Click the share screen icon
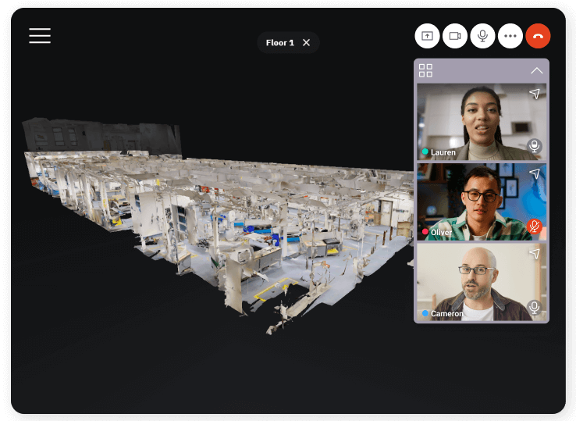576x421 pixels. [427, 36]
